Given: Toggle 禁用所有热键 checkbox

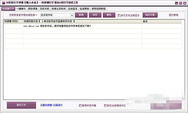Looking at the screenshot, I should 80,105.
